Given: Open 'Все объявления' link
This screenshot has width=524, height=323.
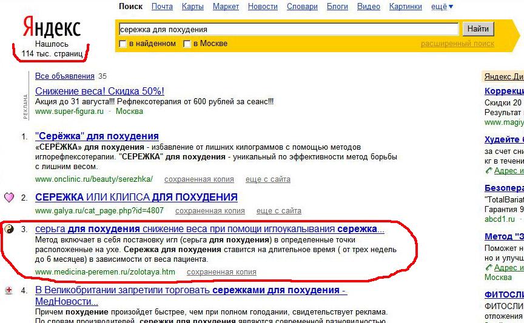Looking at the screenshot, I should point(65,76).
